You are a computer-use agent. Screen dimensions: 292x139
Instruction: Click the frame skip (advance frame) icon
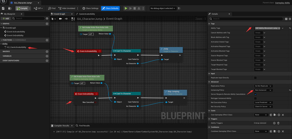click(x=130, y=8)
